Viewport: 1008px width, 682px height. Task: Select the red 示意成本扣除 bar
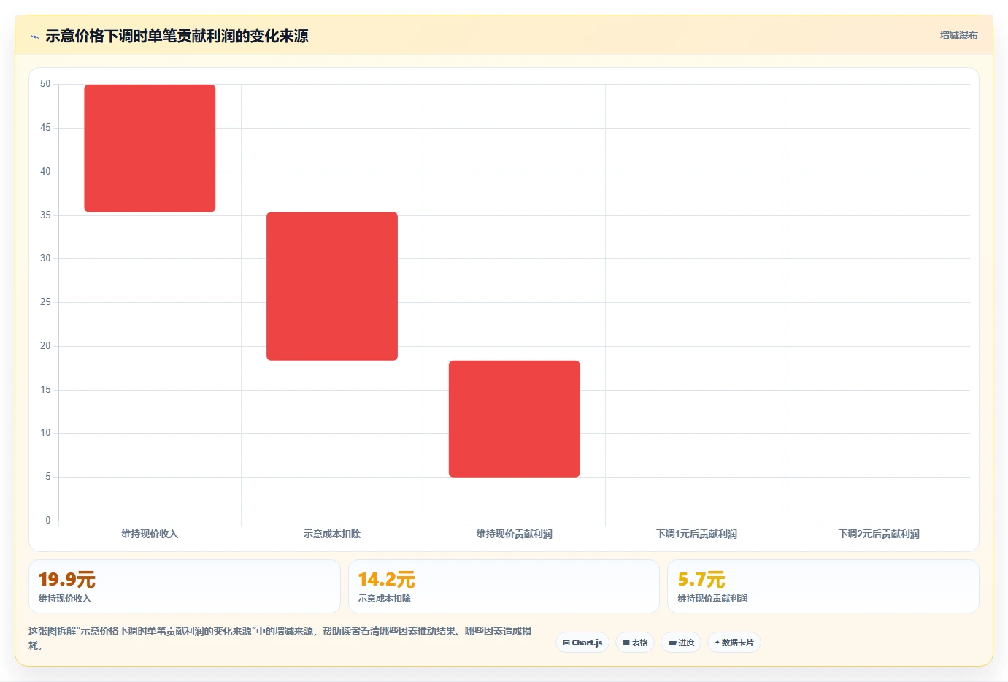(x=332, y=286)
